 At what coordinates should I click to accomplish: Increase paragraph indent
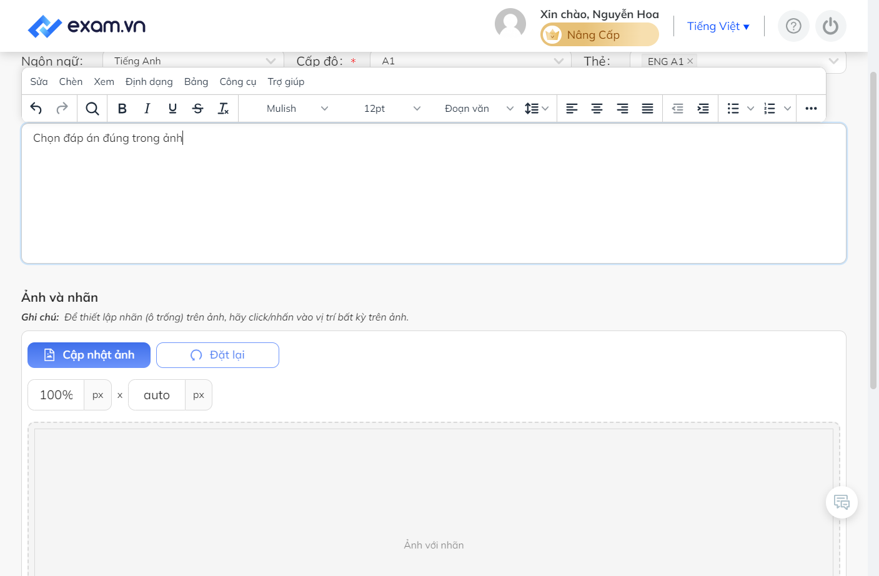click(703, 109)
